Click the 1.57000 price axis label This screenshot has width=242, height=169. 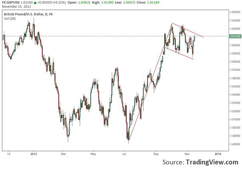coord(235,70)
